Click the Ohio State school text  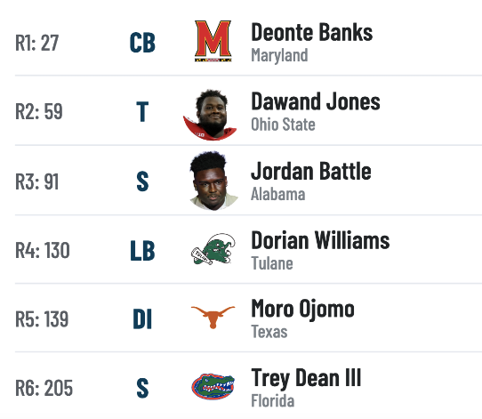point(283,125)
